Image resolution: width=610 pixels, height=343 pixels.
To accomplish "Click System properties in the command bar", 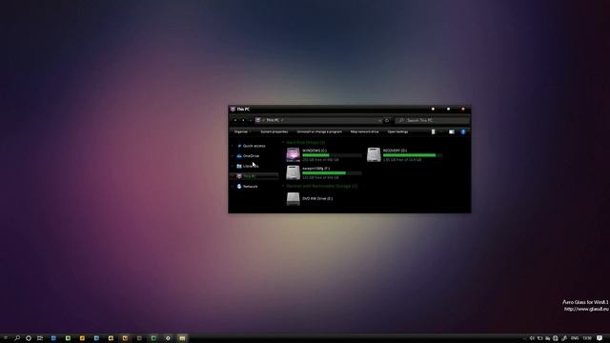I will 274,131.
